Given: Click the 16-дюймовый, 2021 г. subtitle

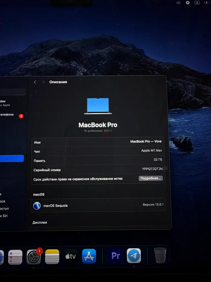Looking at the screenshot, I should tap(98, 131).
